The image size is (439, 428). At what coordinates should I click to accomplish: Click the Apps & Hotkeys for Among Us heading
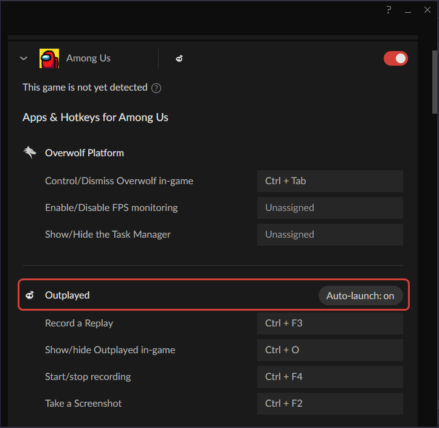[95, 117]
